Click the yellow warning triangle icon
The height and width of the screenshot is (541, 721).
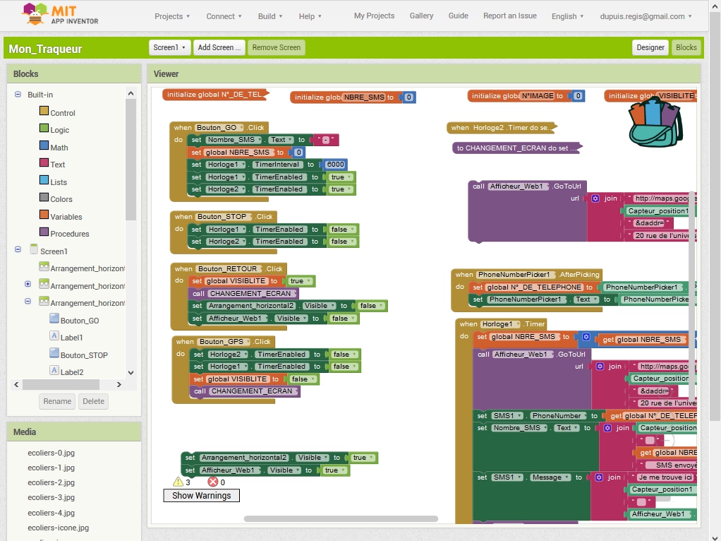point(178,482)
